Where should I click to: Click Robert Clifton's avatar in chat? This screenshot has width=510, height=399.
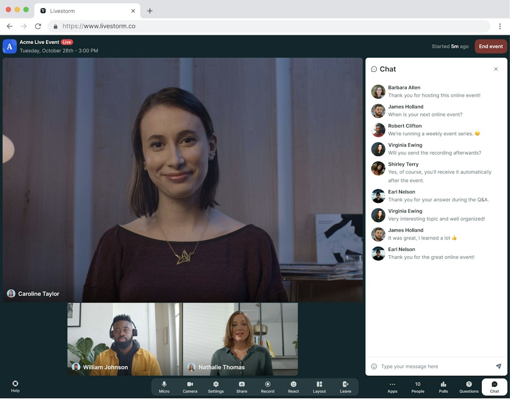point(378,130)
